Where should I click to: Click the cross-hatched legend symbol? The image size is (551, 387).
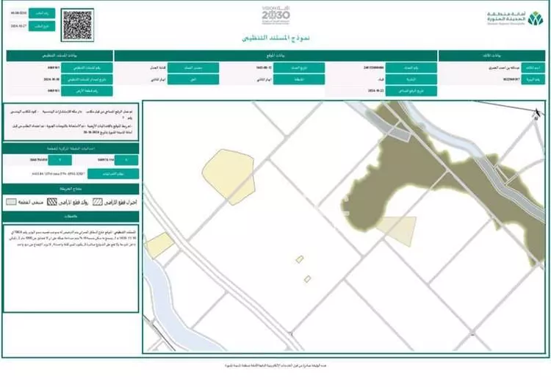click(x=52, y=200)
